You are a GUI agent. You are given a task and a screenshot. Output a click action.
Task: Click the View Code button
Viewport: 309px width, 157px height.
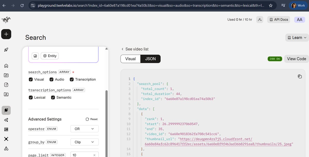296,59
